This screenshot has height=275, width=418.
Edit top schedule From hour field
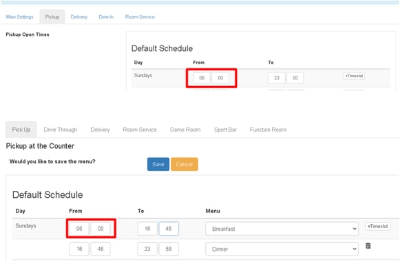pos(202,78)
